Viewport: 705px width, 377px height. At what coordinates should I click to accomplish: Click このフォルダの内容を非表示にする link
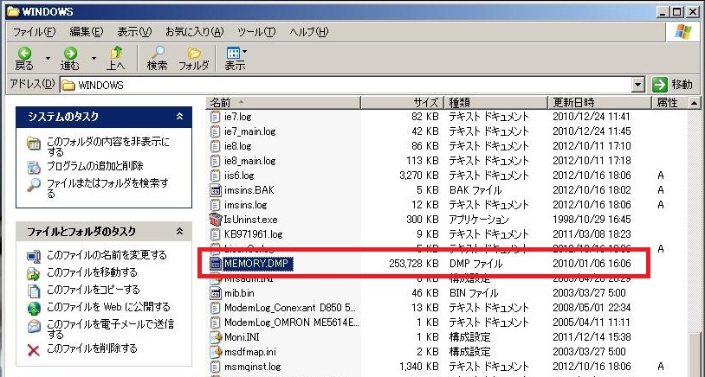(x=108, y=147)
